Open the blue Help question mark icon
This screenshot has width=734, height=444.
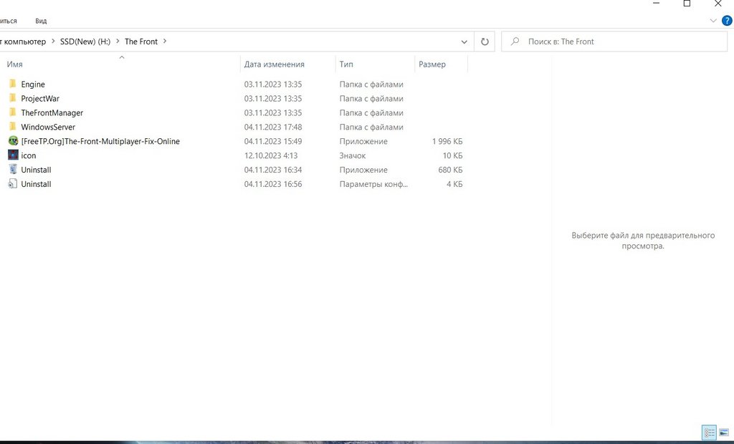727,21
